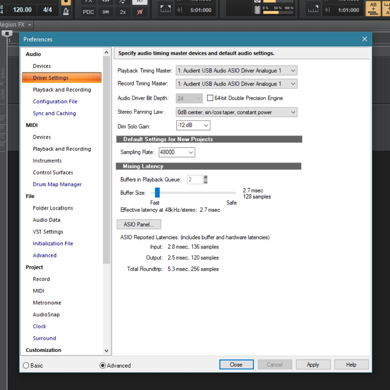
Task: Select the Basic radio button
Action: click(26, 365)
